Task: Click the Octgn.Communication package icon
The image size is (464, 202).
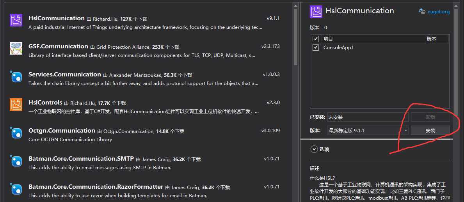Action: (16, 133)
